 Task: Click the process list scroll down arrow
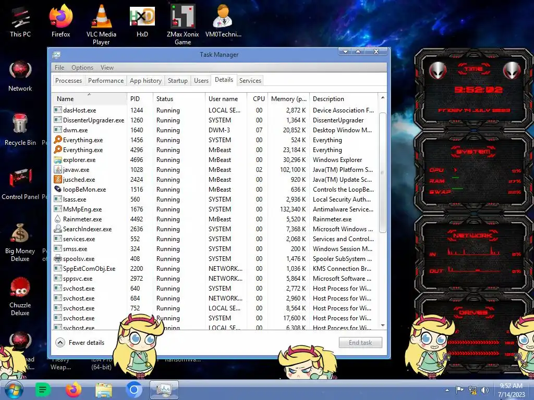(x=383, y=326)
